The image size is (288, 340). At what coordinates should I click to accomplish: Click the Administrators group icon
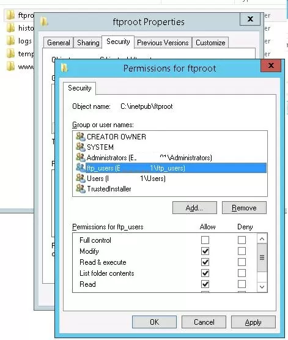[81, 157]
